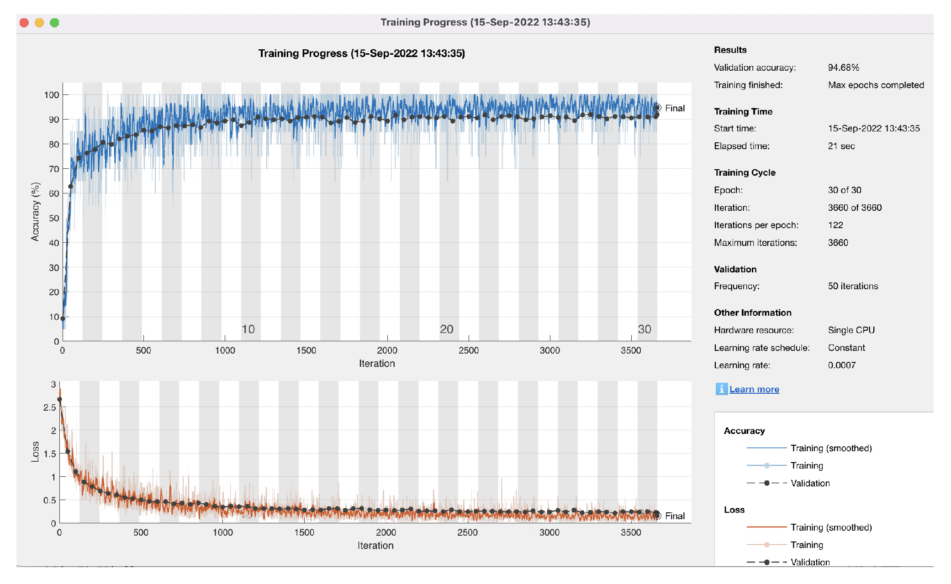Click the epoch 30 label on accuracy plot
The width and height of the screenshot is (951, 584).
pyautogui.click(x=644, y=329)
